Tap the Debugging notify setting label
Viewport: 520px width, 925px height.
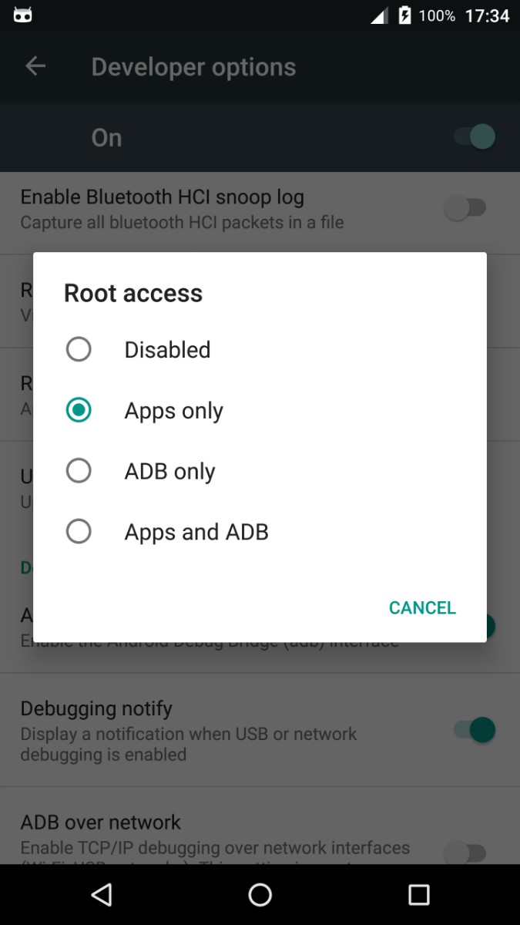(x=96, y=708)
